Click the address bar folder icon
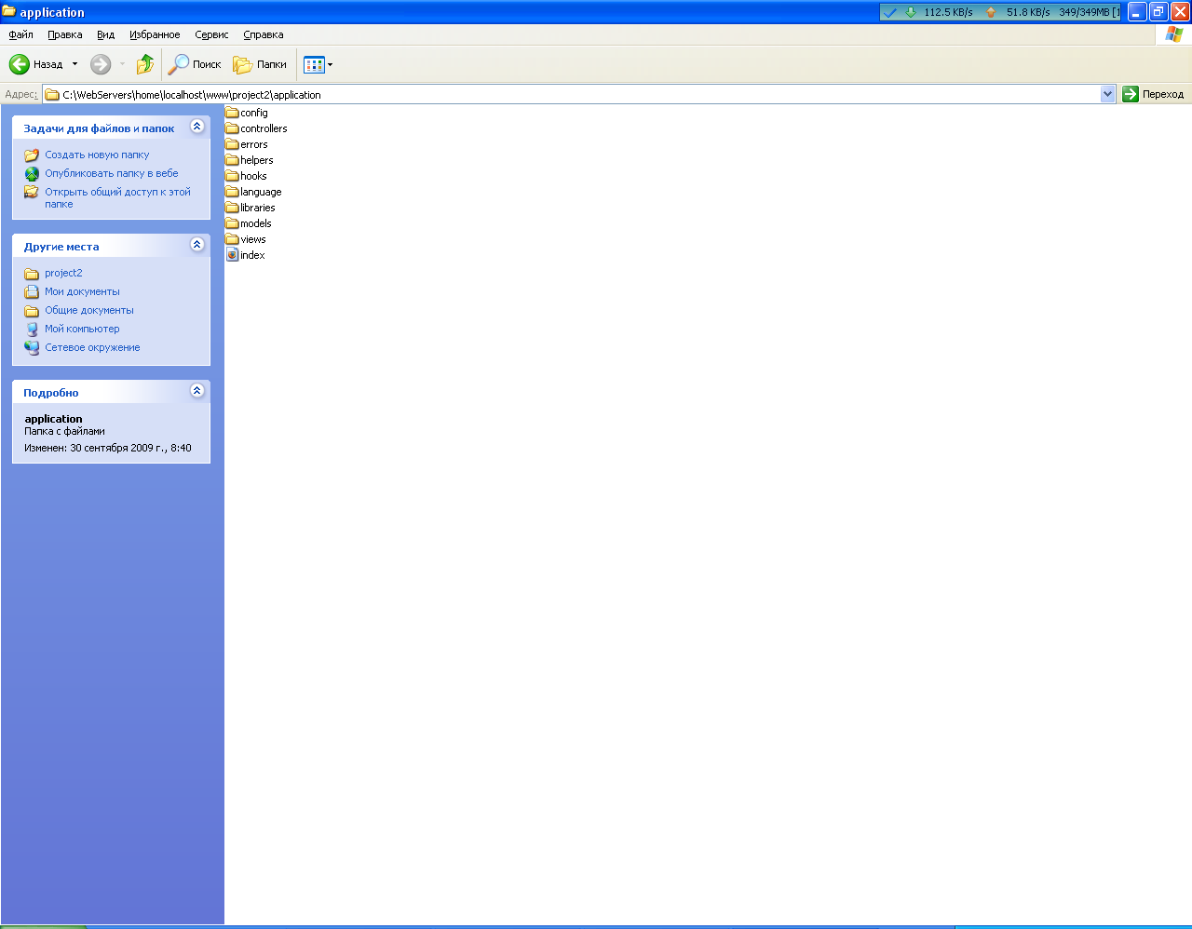1192x929 pixels. (52, 94)
